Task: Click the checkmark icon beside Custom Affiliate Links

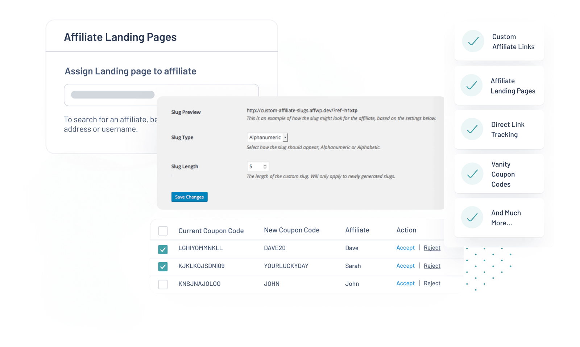Action: tap(473, 41)
